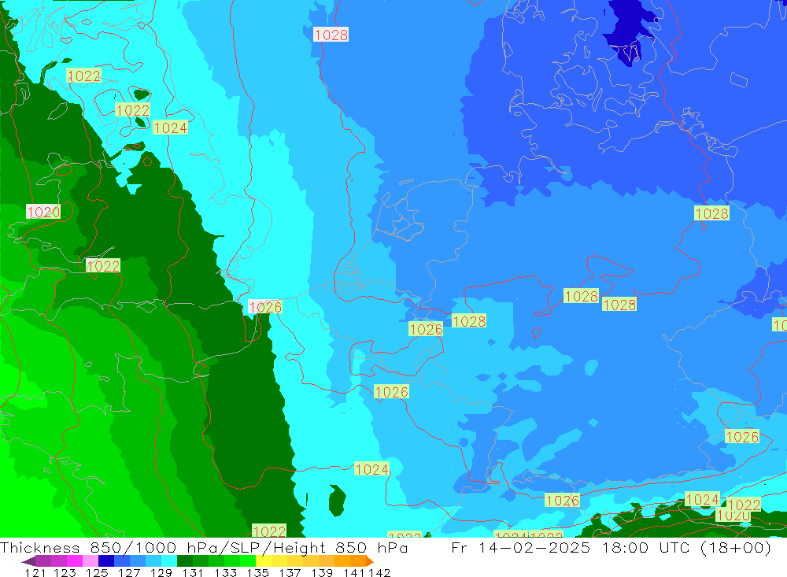787x577 pixels.
Task: Select the 1020 isobar label with white background
Action: 43,212
